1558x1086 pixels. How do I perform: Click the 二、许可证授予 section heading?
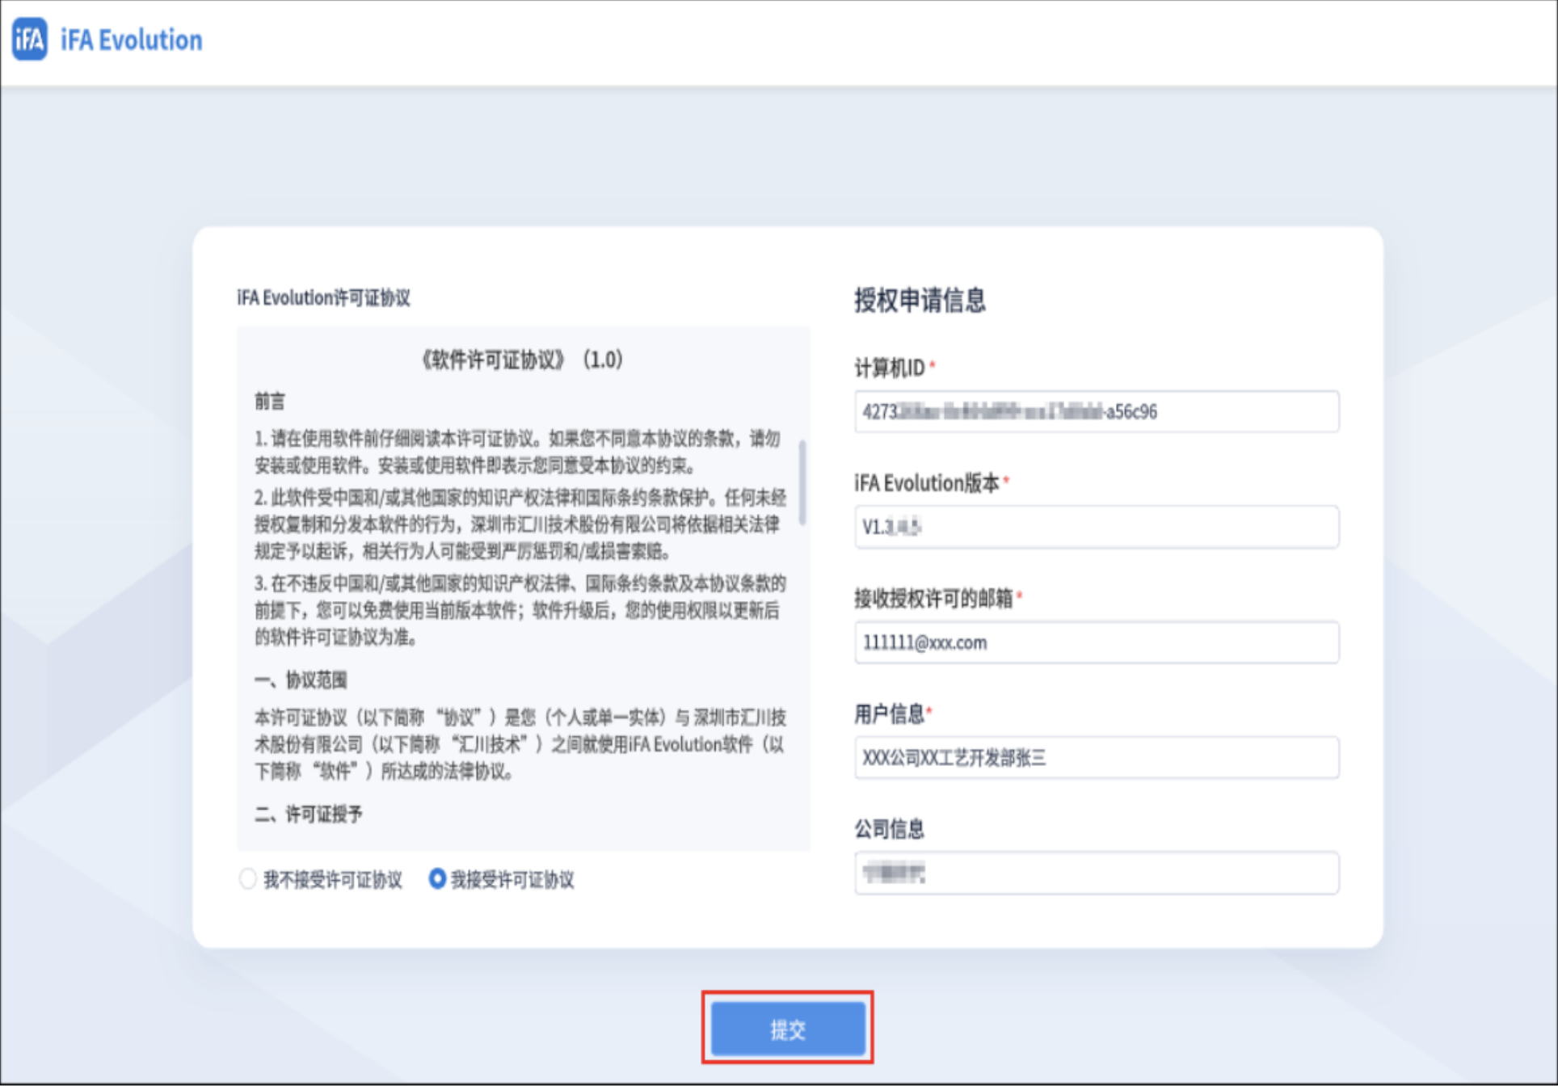pyautogui.click(x=308, y=814)
